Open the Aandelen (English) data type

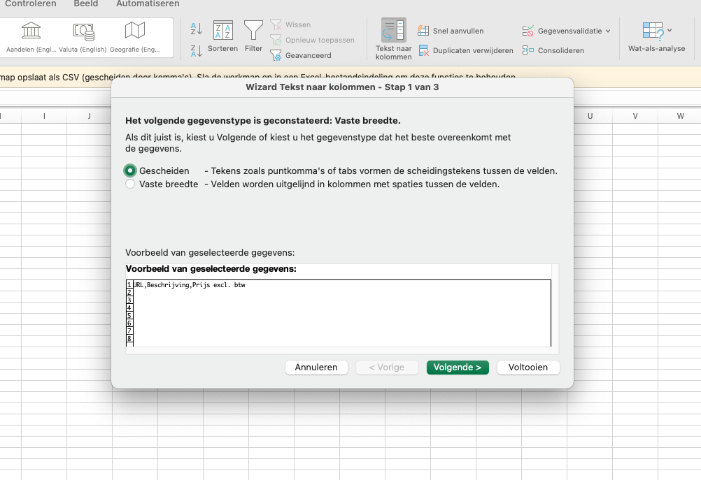pyautogui.click(x=31, y=38)
